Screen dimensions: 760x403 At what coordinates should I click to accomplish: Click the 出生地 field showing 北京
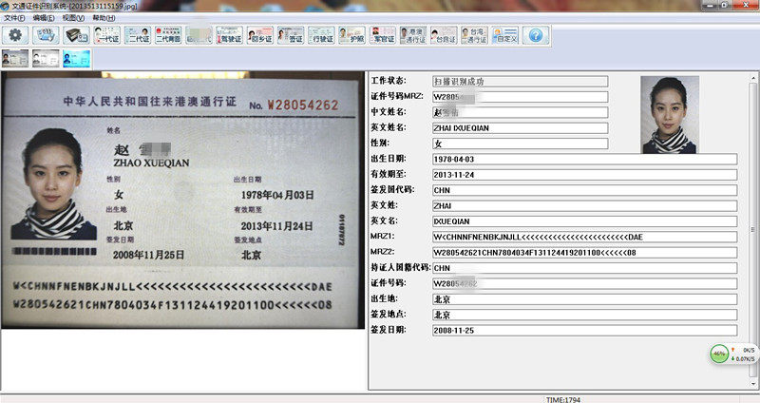click(584, 299)
